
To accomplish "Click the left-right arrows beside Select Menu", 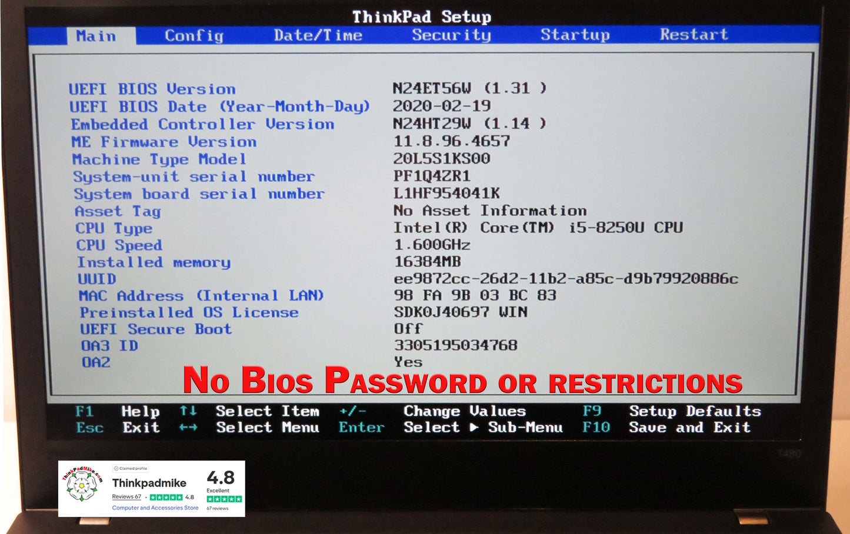I will (188, 428).
